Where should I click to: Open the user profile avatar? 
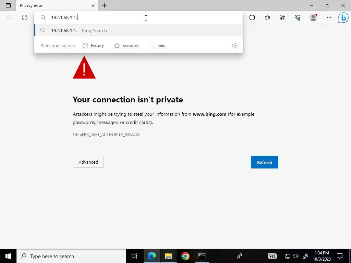[313, 17]
